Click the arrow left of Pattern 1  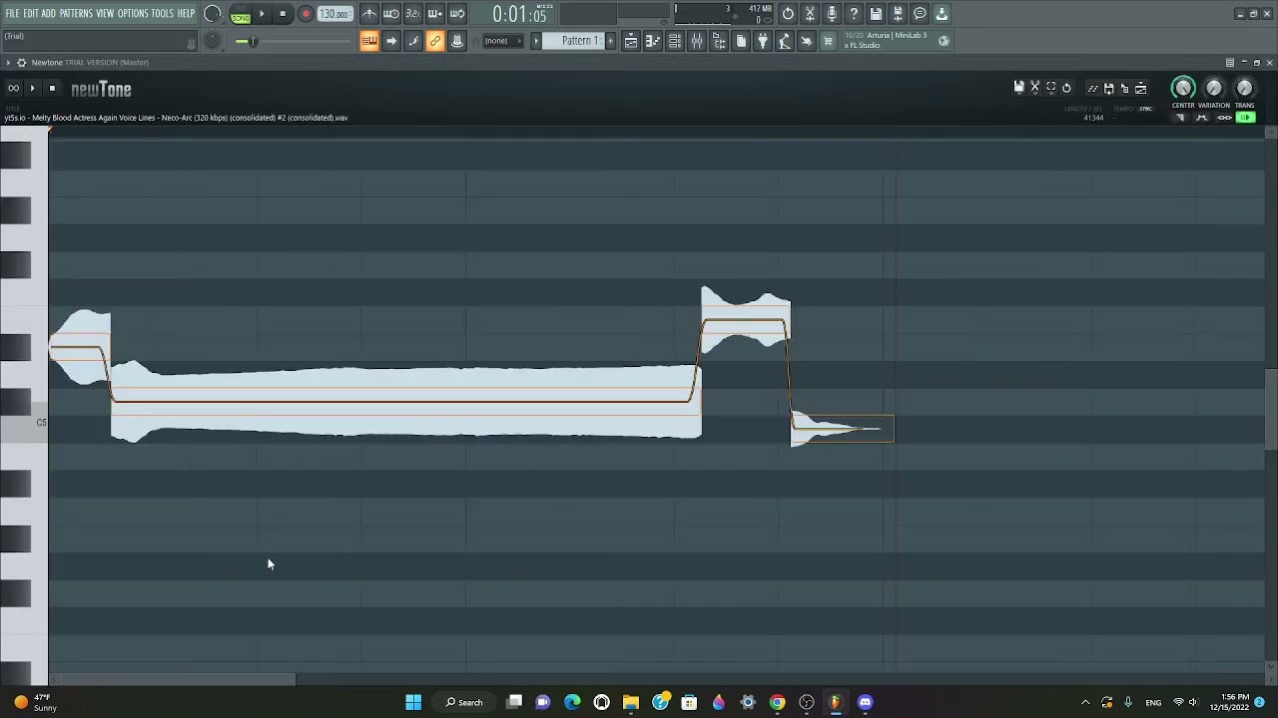coord(536,41)
